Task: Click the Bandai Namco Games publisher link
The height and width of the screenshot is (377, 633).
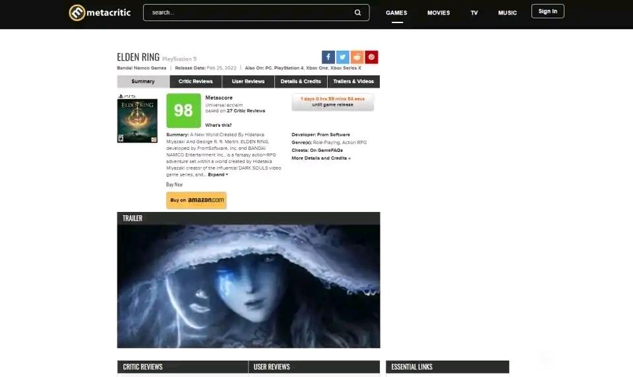Action: [x=142, y=68]
